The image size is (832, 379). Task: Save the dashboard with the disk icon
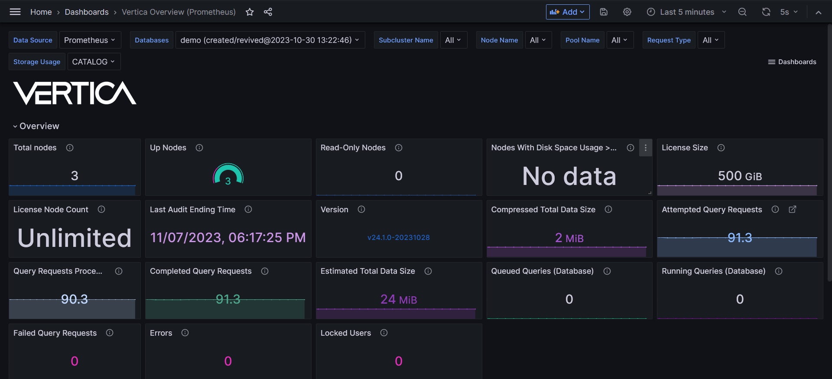click(604, 12)
